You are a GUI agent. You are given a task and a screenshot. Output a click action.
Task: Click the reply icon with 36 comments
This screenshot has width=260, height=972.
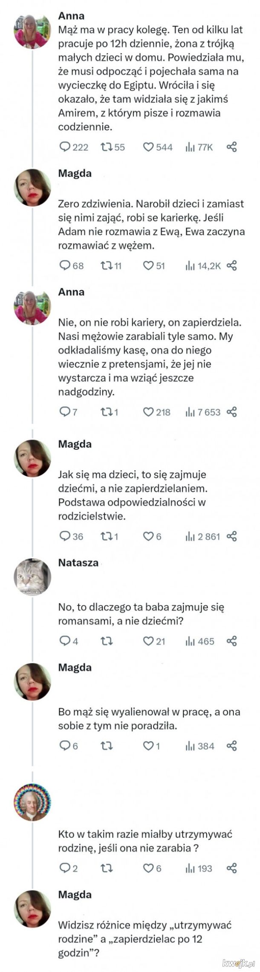(65, 536)
